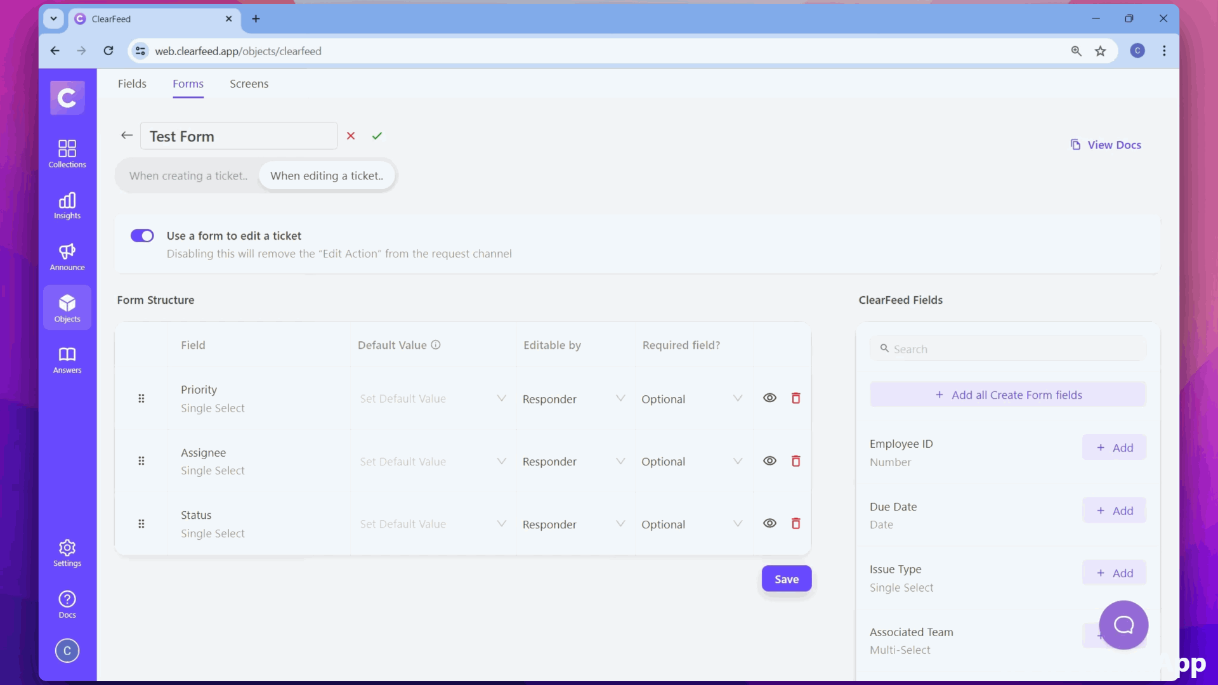
Task: Click the Save button
Action: tap(786, 579)
